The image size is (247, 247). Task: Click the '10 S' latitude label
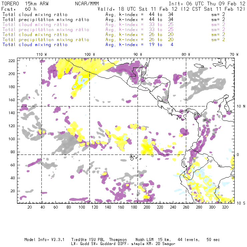pos(241,203)
